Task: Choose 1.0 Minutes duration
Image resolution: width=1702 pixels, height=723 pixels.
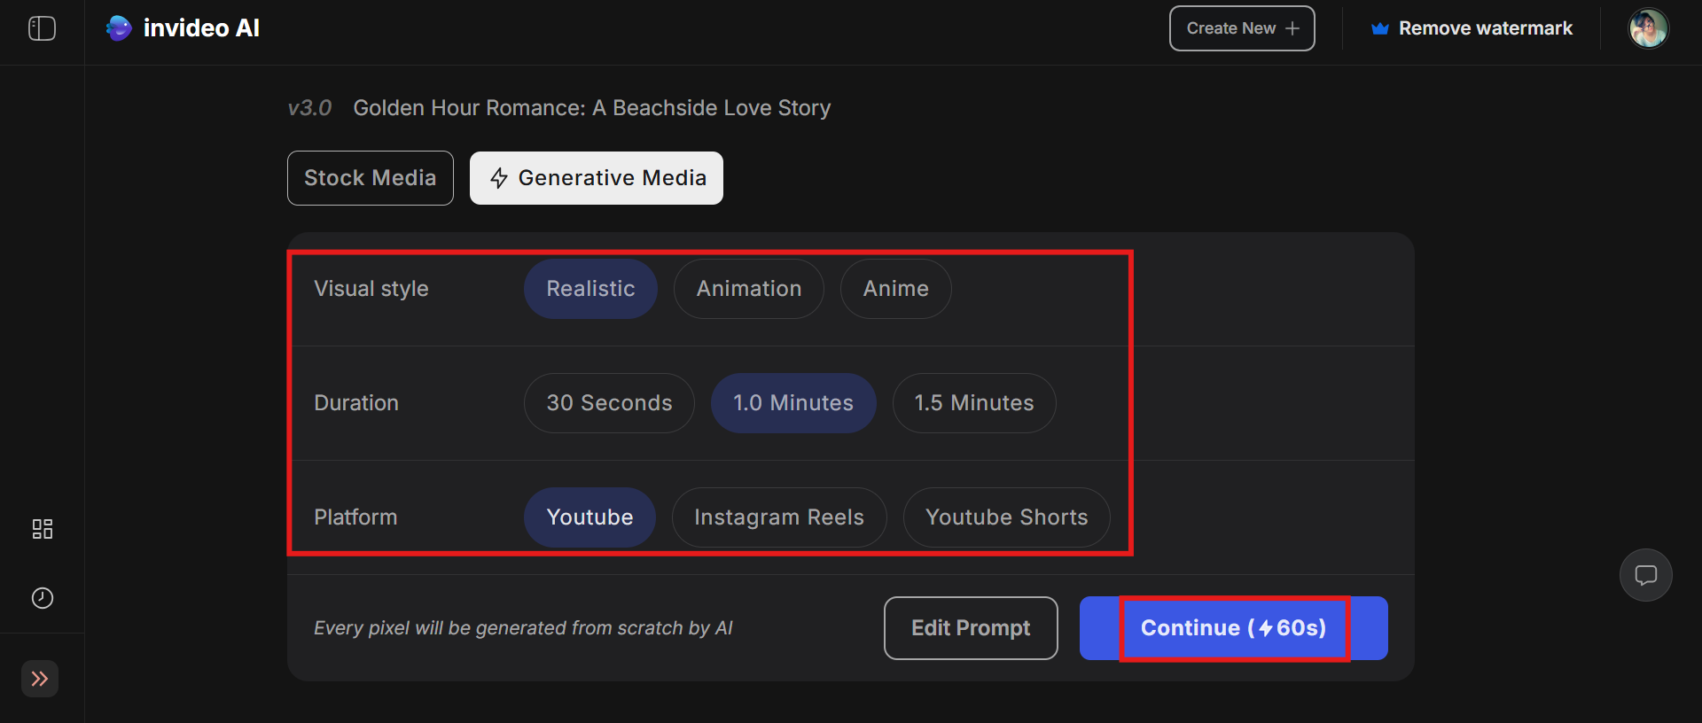Action: click(x=793, y=403)
